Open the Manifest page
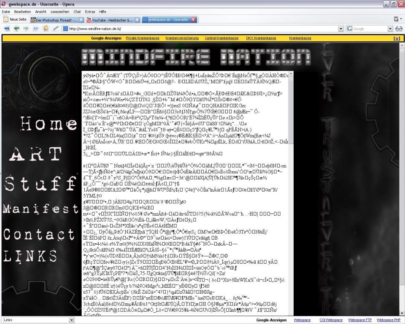 tap(40, 209)
